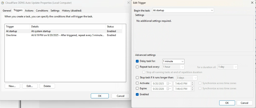
Task: Click the New... trigger button
Action: [x=12, y=86]
